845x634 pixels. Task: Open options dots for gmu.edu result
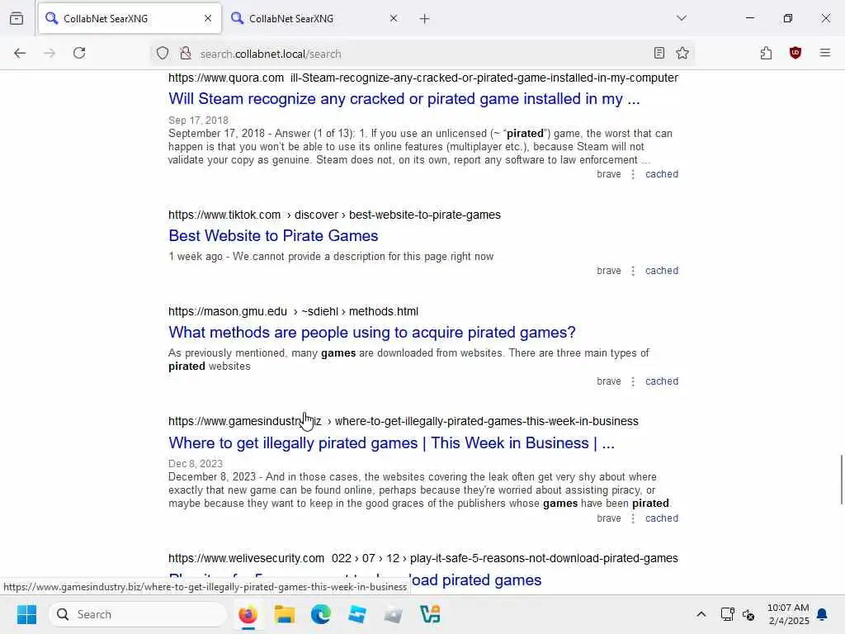point(633,381)
